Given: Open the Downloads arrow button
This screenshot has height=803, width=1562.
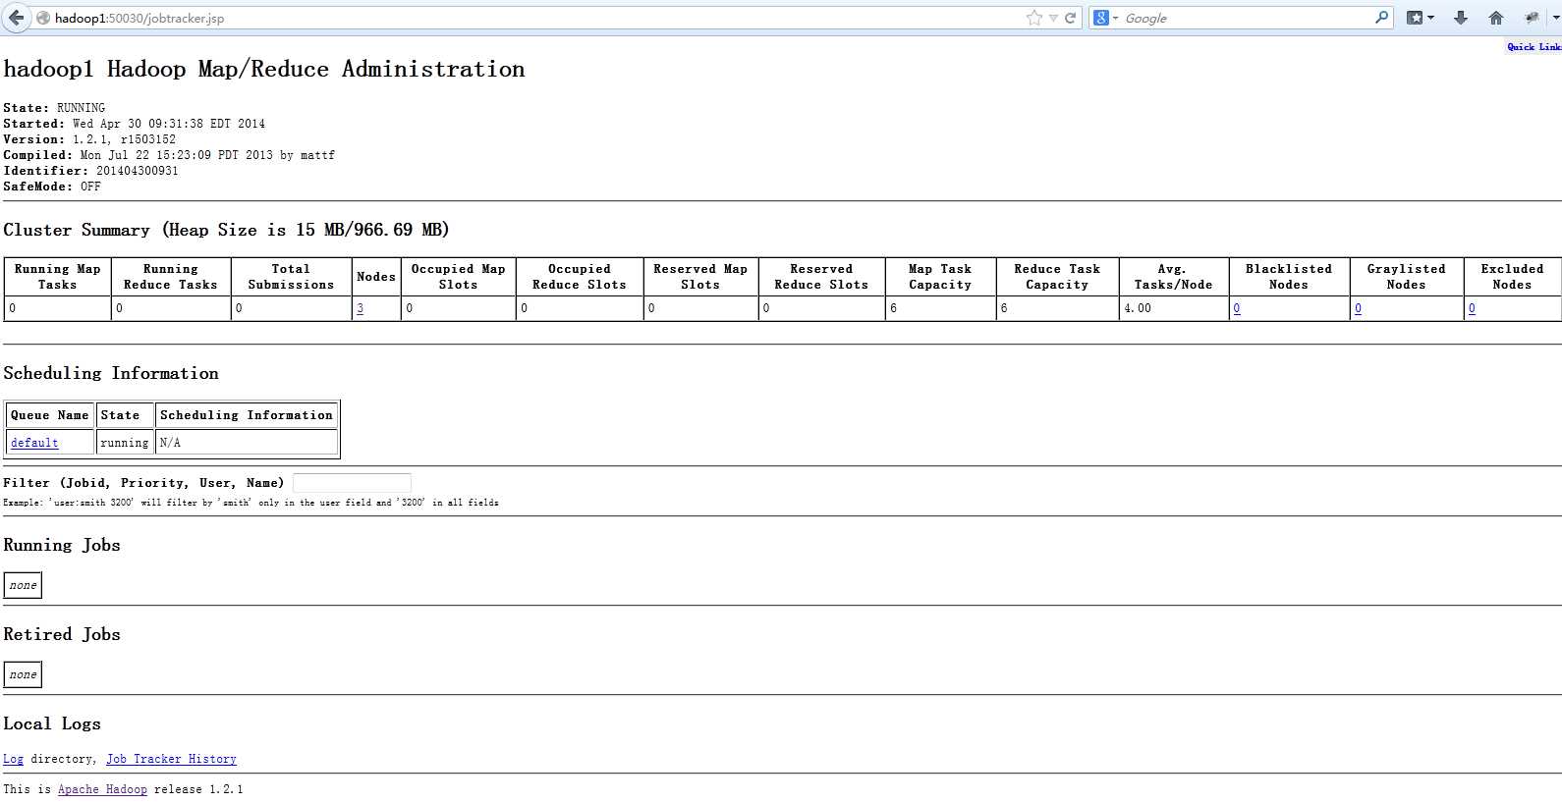Looking at the screenshot, I should point(1461,18).
